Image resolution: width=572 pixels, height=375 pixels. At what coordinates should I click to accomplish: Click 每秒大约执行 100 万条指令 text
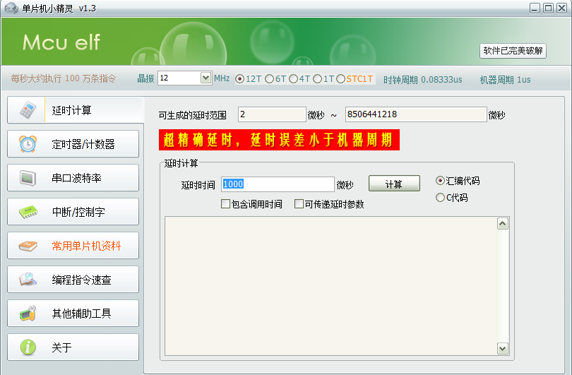point(63,78)
